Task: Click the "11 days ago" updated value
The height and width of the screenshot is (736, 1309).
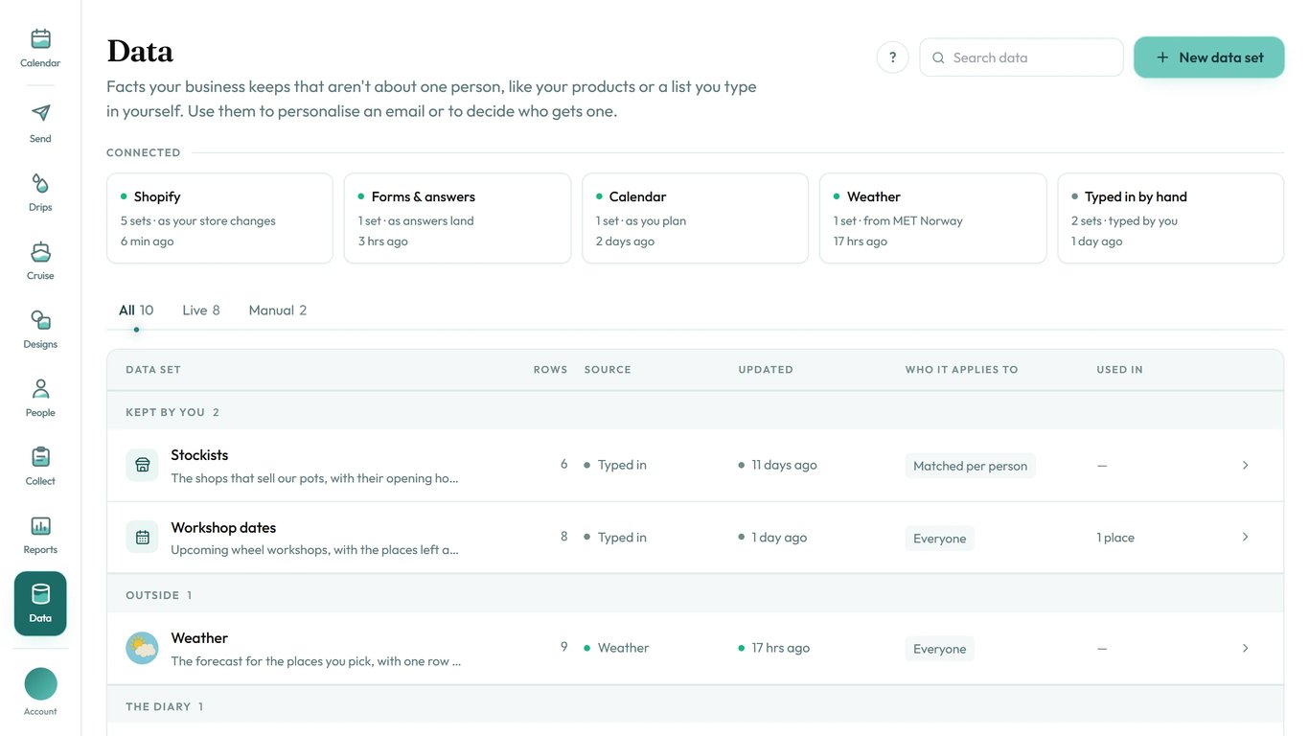Action: pyautogui.click(x=784, y=465)
